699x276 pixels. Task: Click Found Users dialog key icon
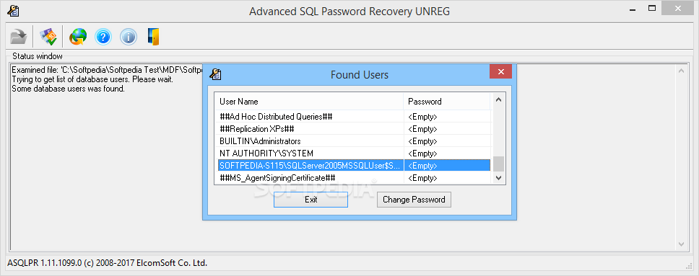(x=216, y=74)
